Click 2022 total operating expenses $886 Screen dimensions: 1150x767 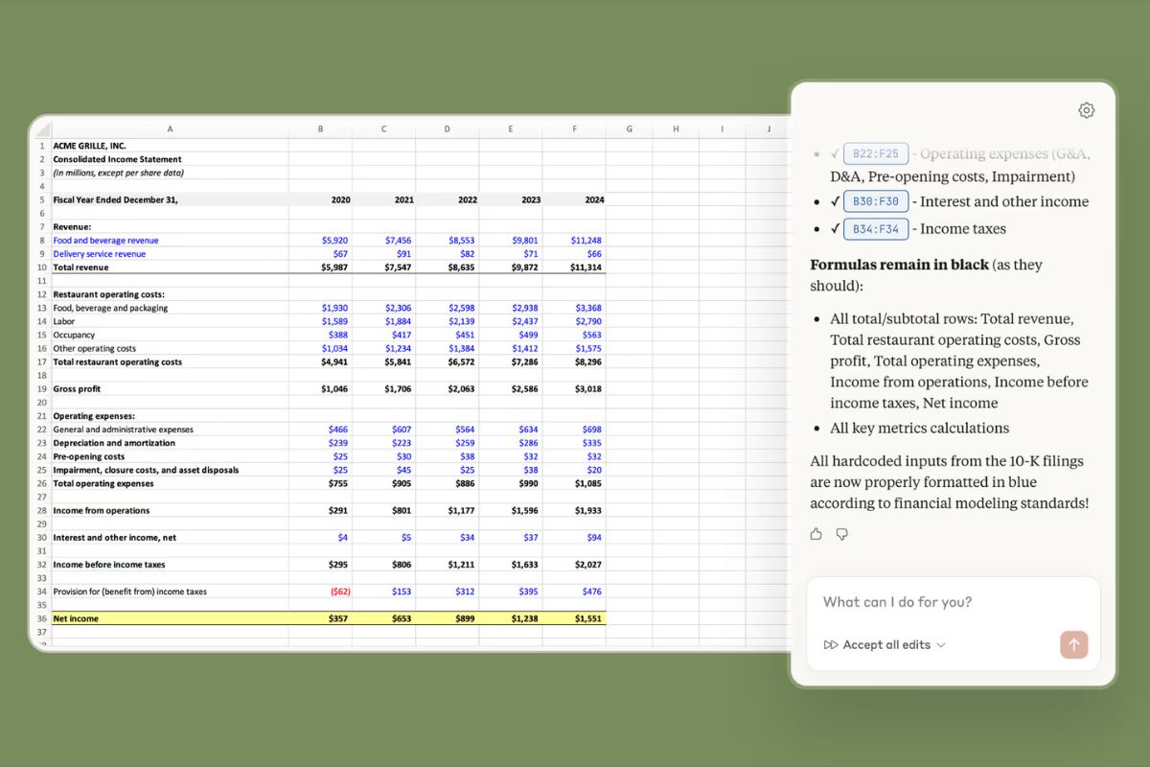466,484
